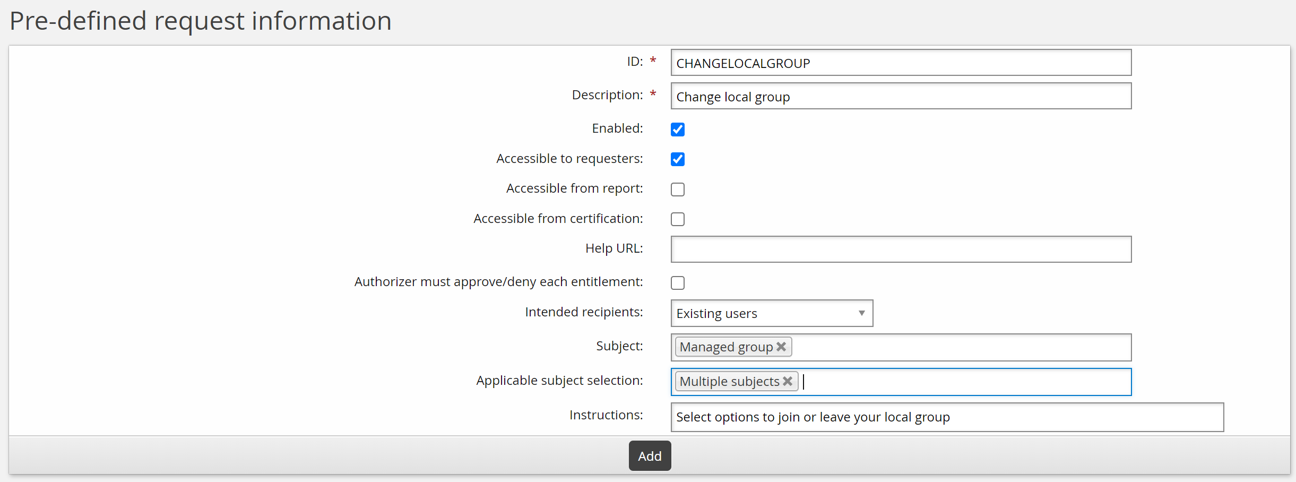Screen dimensions: 1296x482
Task: Select the Multiple subjects tag label
Action: [x=729, y=382]
